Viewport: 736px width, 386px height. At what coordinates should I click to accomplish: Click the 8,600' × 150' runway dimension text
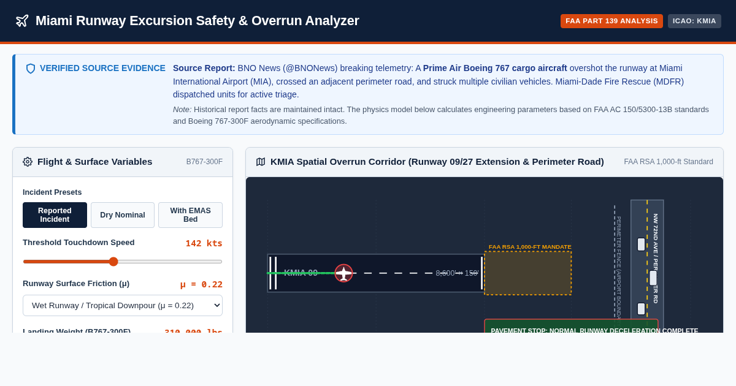click(x=457, y=273)
